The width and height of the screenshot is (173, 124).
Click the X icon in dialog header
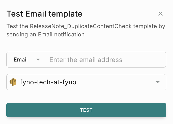tap(160, 14)
